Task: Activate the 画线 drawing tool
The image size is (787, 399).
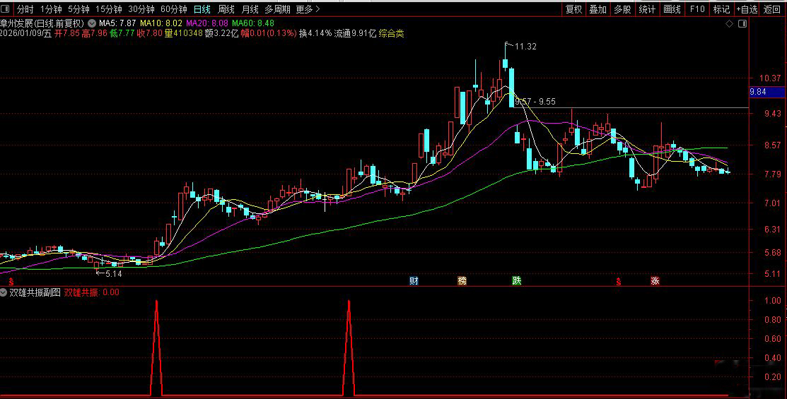Action: [x=672, y=9]
